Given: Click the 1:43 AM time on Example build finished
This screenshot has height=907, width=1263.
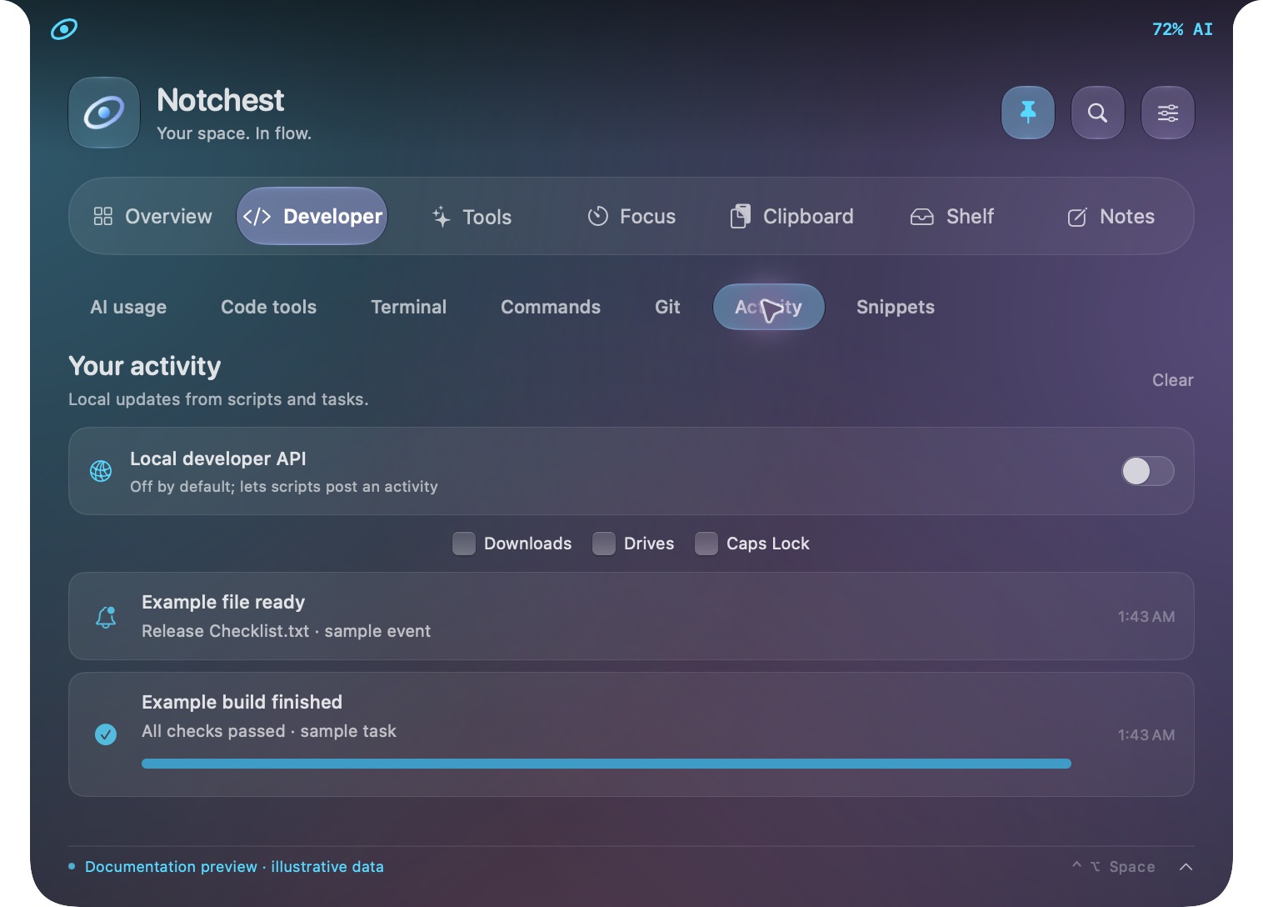Looking at the screenshot, I should click(x=1146, y=735).
